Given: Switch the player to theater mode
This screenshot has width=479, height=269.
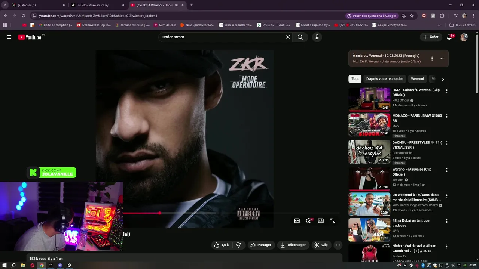Looking at the screenshot, I should [321, 221].
